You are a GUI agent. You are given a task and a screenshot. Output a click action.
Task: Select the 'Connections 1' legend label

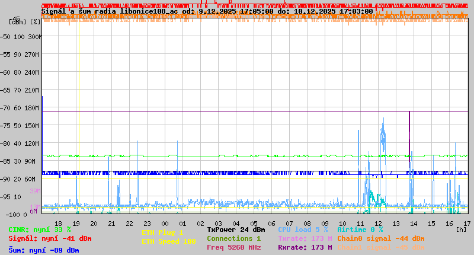(x=233, y=238)
